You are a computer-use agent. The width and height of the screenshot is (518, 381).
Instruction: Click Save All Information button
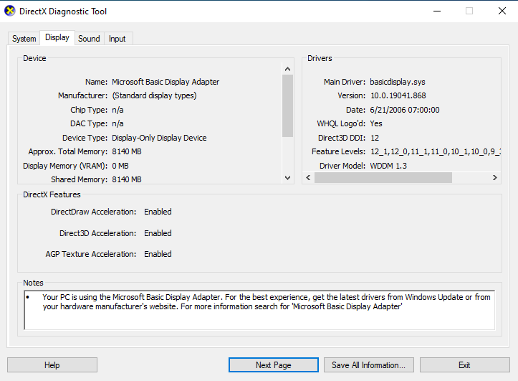368,365
